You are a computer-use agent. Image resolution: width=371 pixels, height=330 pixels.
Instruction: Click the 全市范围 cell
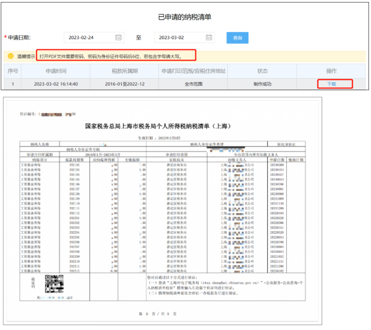pos(193,84)
